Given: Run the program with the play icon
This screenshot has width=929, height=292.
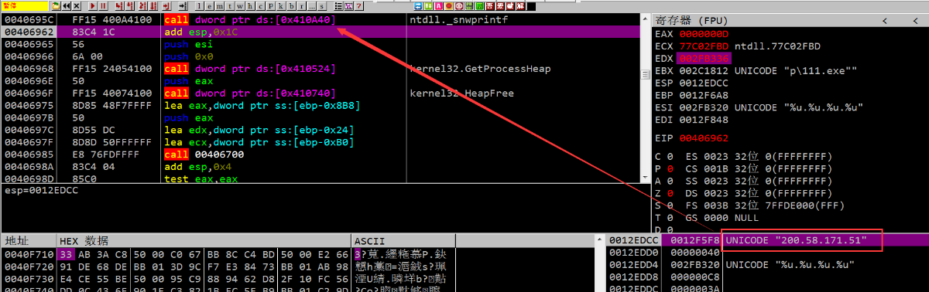Looking at the screenshot, I should click(x=92, y=6).
